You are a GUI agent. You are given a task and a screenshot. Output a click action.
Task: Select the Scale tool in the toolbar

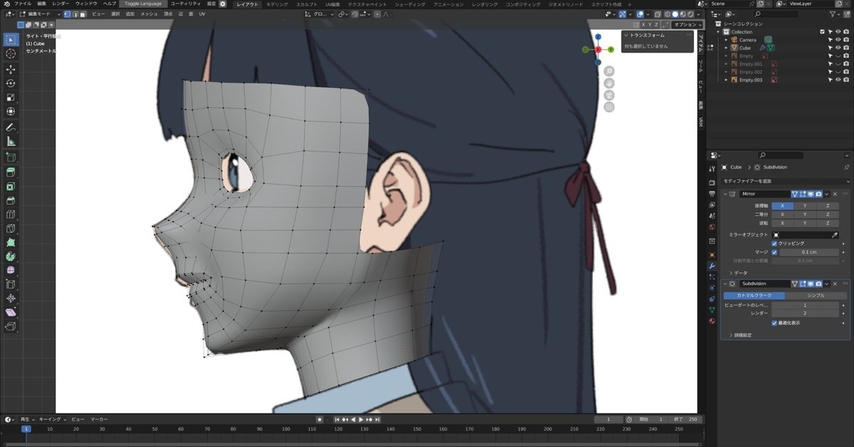pos(11,98)
